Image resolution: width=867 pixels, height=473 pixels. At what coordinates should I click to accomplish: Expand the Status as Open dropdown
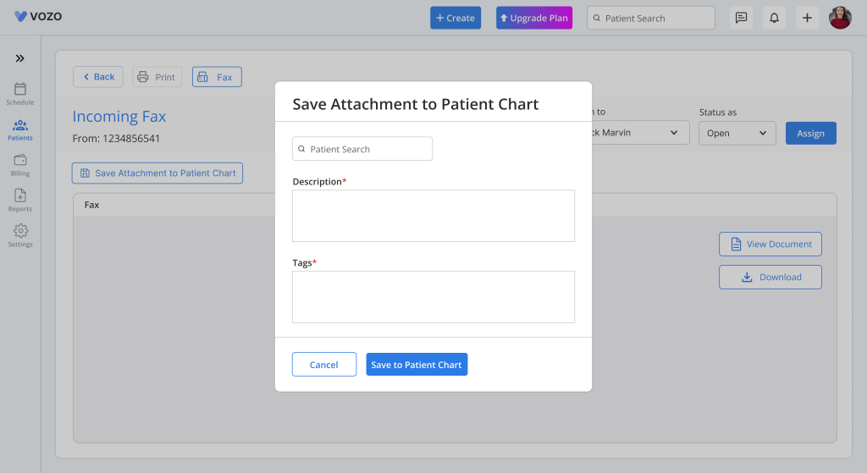tap(737, 133)
